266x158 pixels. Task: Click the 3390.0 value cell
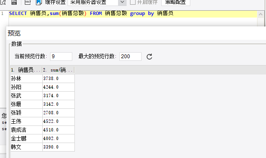(59, 147)
